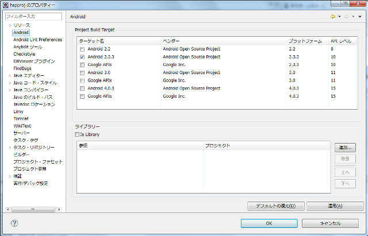
Task: Click the OK button
Action: (269, 223)
